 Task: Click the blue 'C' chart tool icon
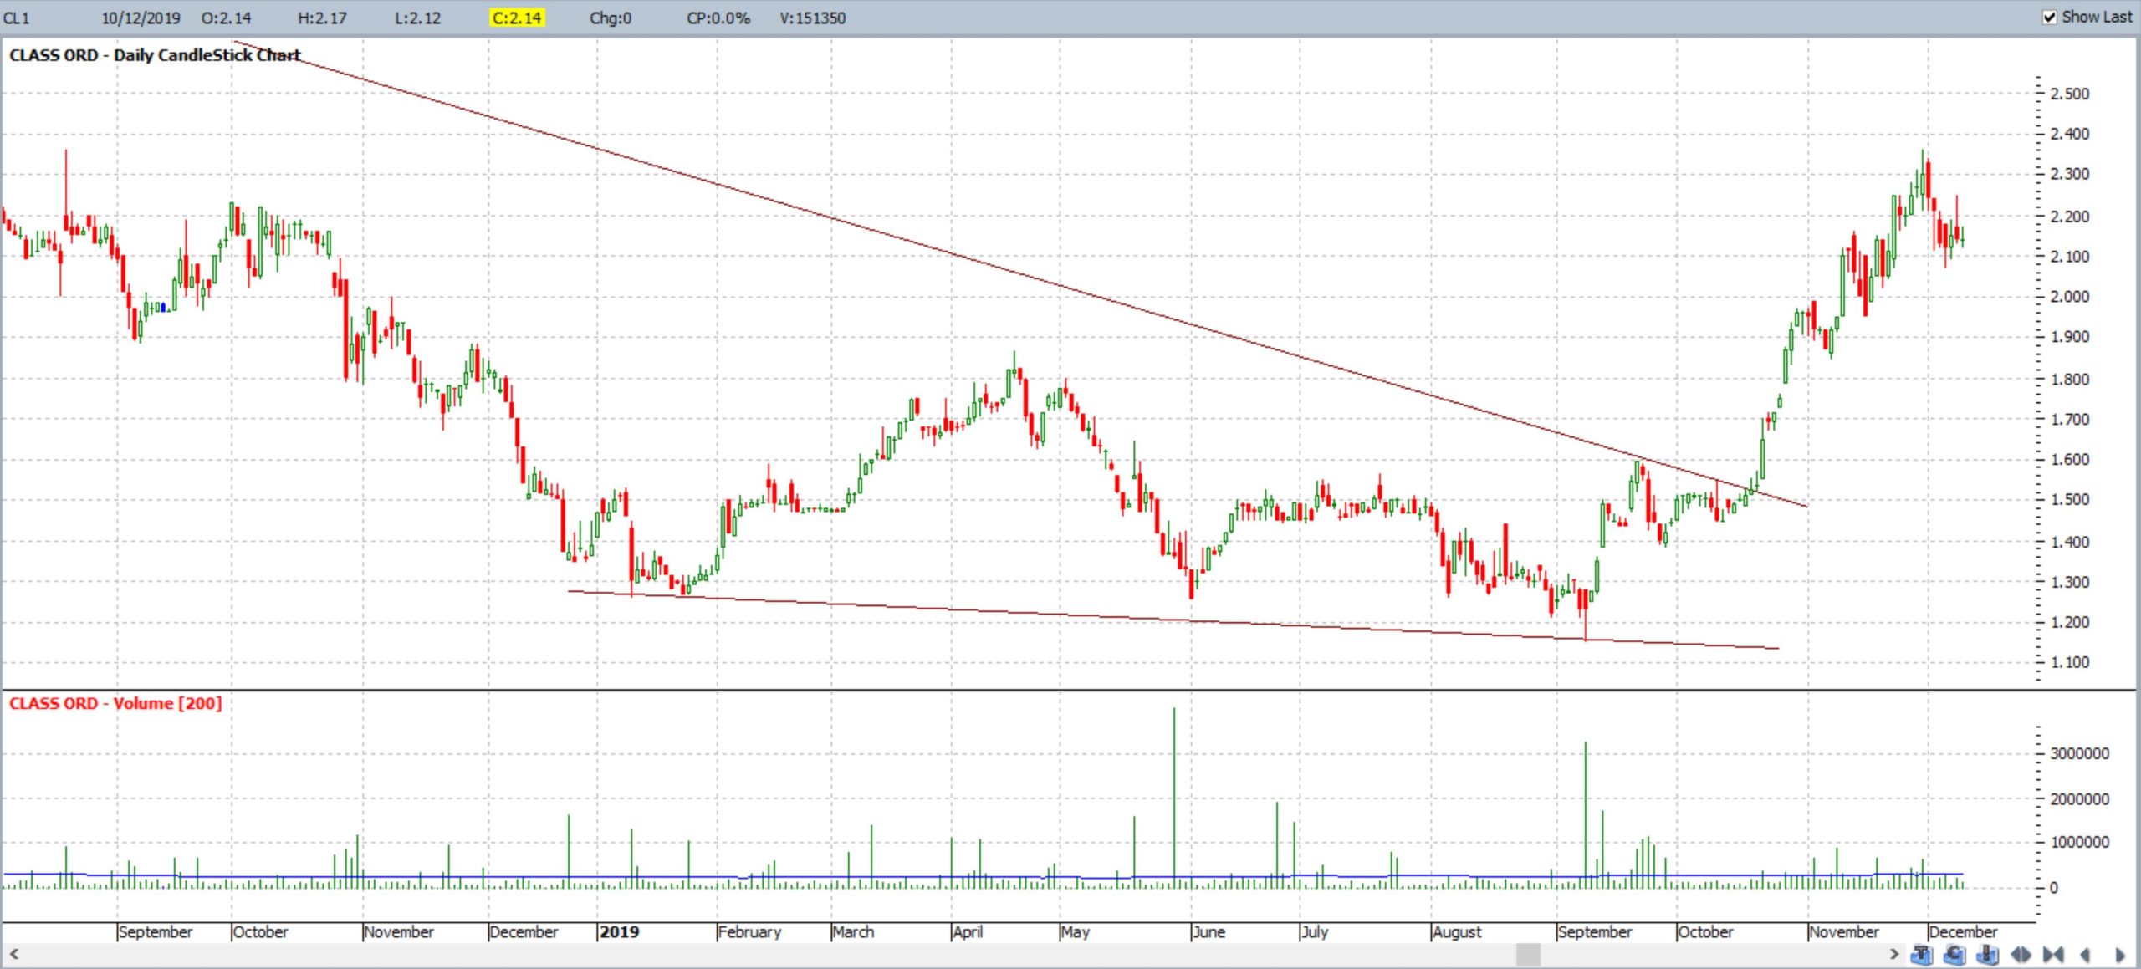point(1954,954)
